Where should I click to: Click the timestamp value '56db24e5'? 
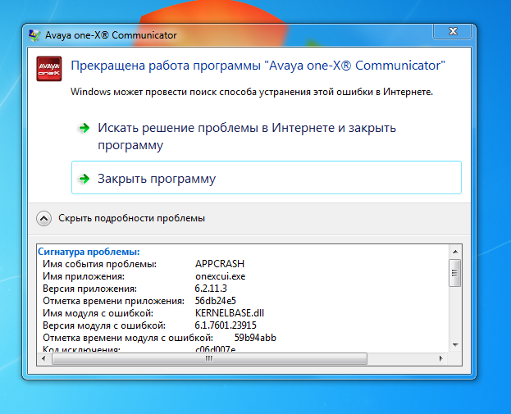(x=215, y=300)
